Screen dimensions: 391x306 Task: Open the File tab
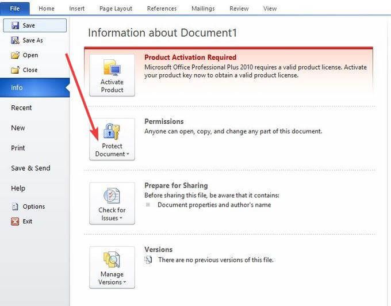[15, 9]
